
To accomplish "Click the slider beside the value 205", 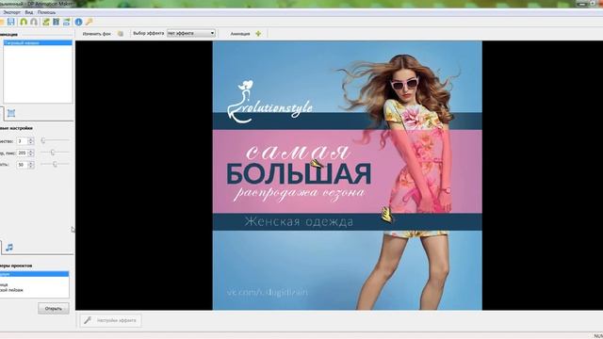I will (x=55, y=153).
